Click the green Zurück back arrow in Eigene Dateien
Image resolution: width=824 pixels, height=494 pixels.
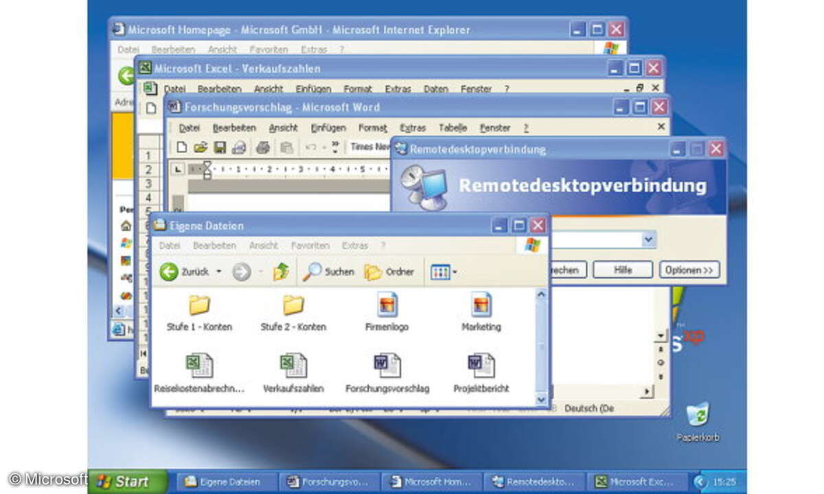coord(169,272)
